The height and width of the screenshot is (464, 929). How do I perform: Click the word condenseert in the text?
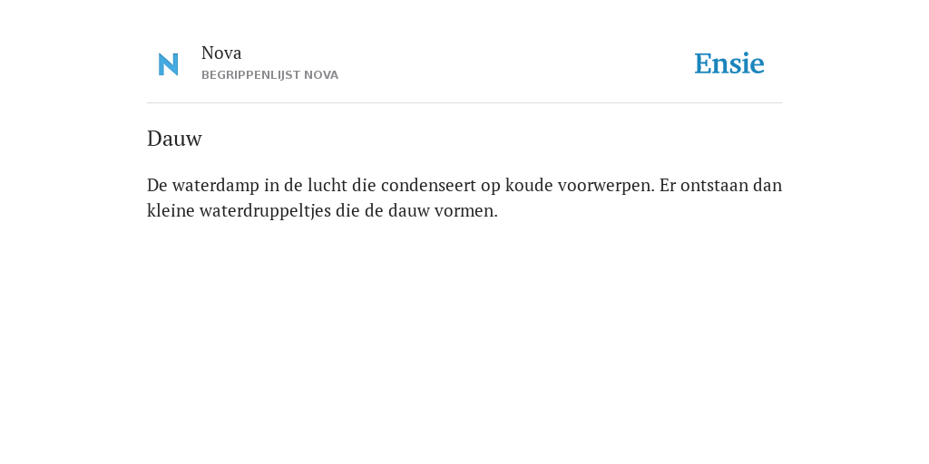428,186
